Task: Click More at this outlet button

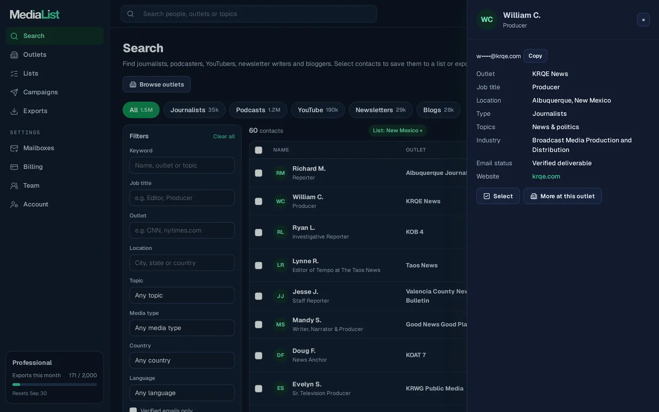Action: [x=562, y=196]
